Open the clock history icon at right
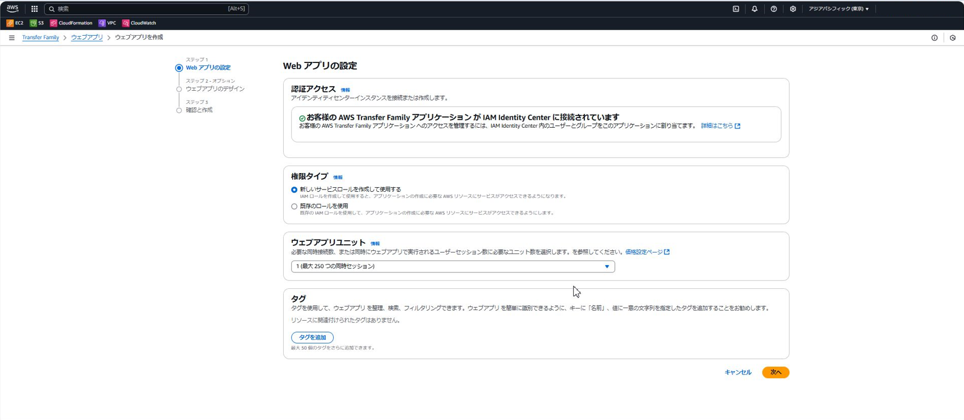This screenshot has height=420, width=964. click(953, 38)
